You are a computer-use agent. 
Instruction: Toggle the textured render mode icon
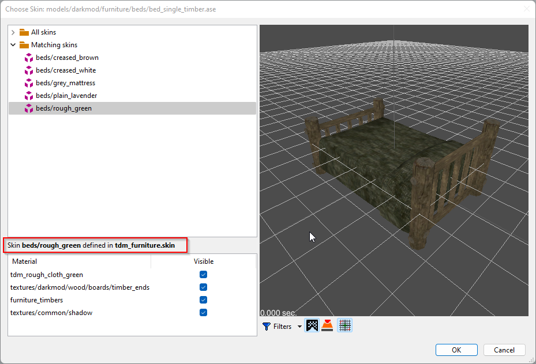point(312,326)
